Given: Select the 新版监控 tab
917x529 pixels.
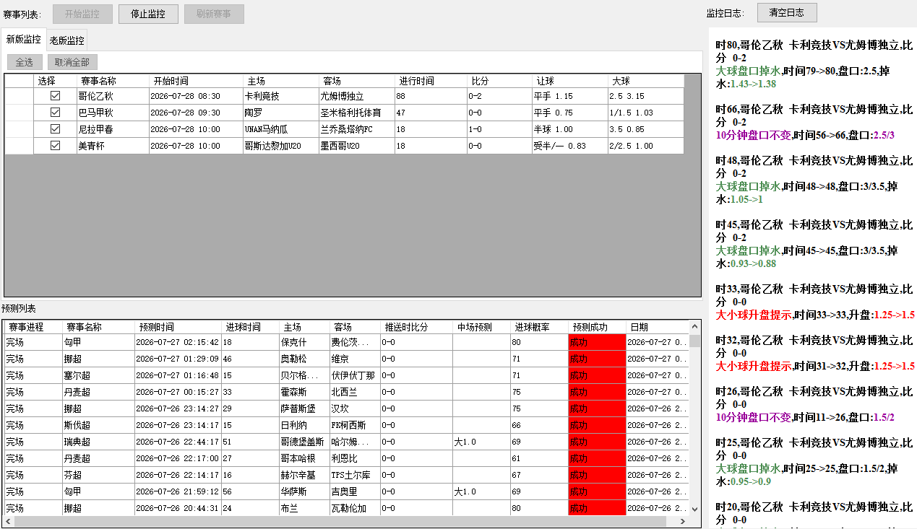Looking at the screenshot, I should click(24, 40).
